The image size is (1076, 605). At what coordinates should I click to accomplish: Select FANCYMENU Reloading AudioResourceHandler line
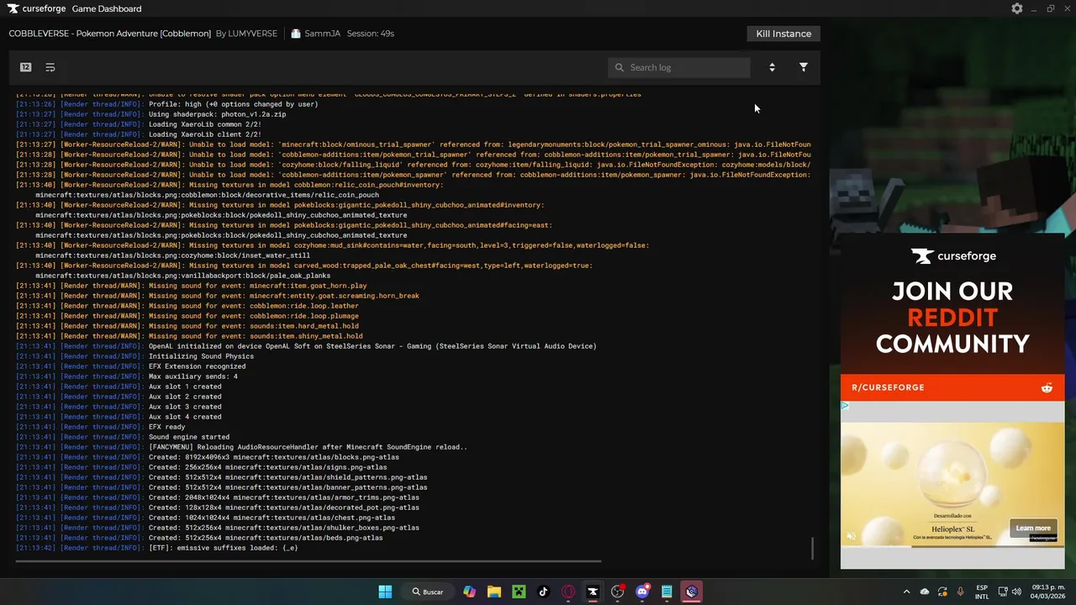(x=242, y=447)
